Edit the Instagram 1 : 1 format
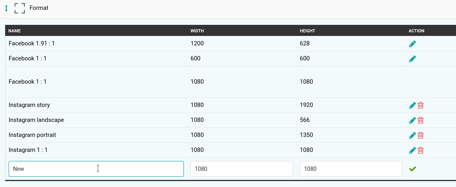Screen dimensions: 456x187 [412, 150]
